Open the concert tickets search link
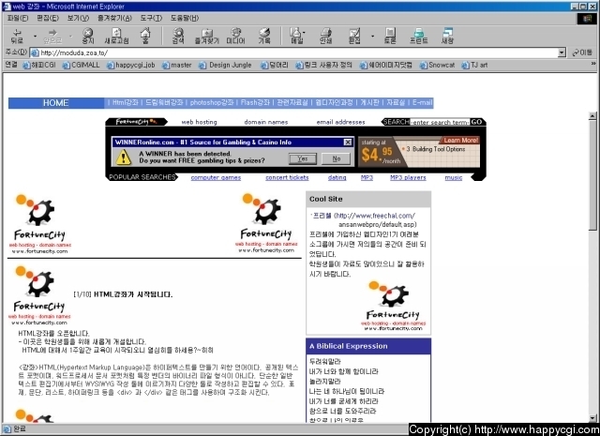The width and height of the screenshot is (600, 436). (287, 177)
